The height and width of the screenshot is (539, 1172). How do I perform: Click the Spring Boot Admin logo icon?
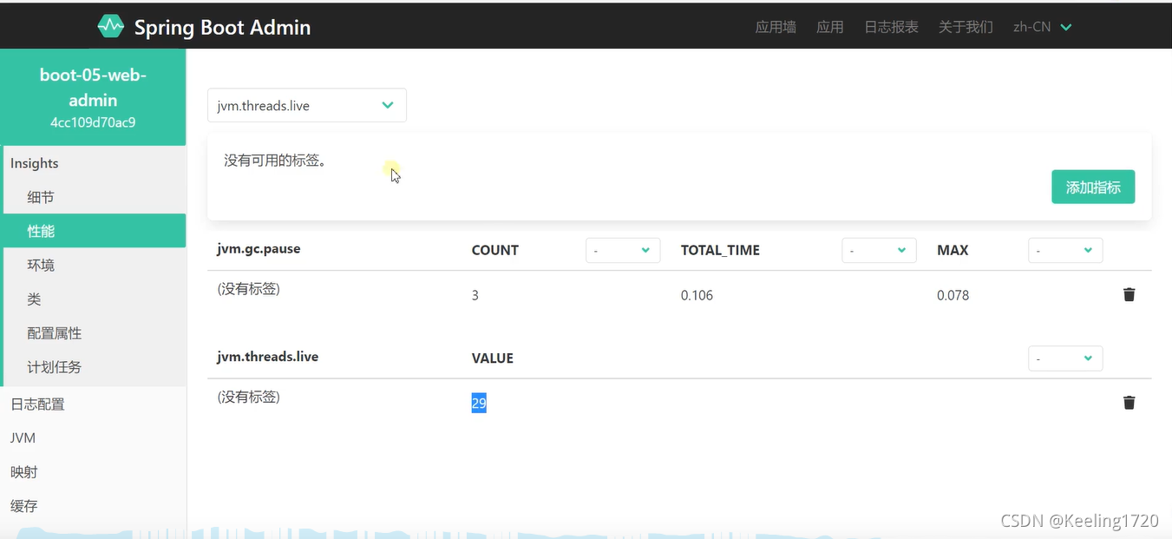coord(110,27)
